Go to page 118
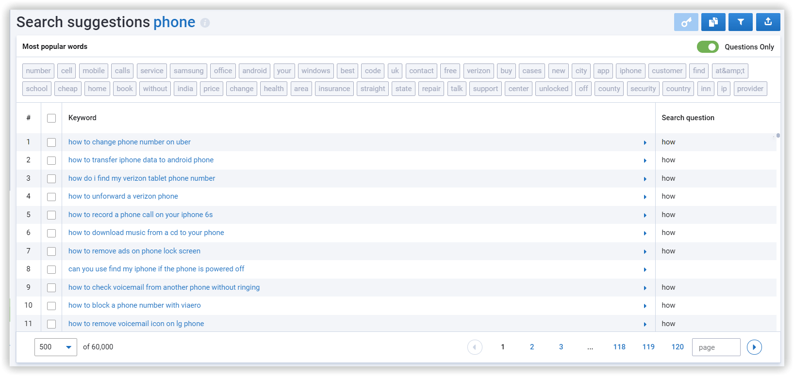The width and height of the screenshot is (794, 376). [x=619, y=347]
